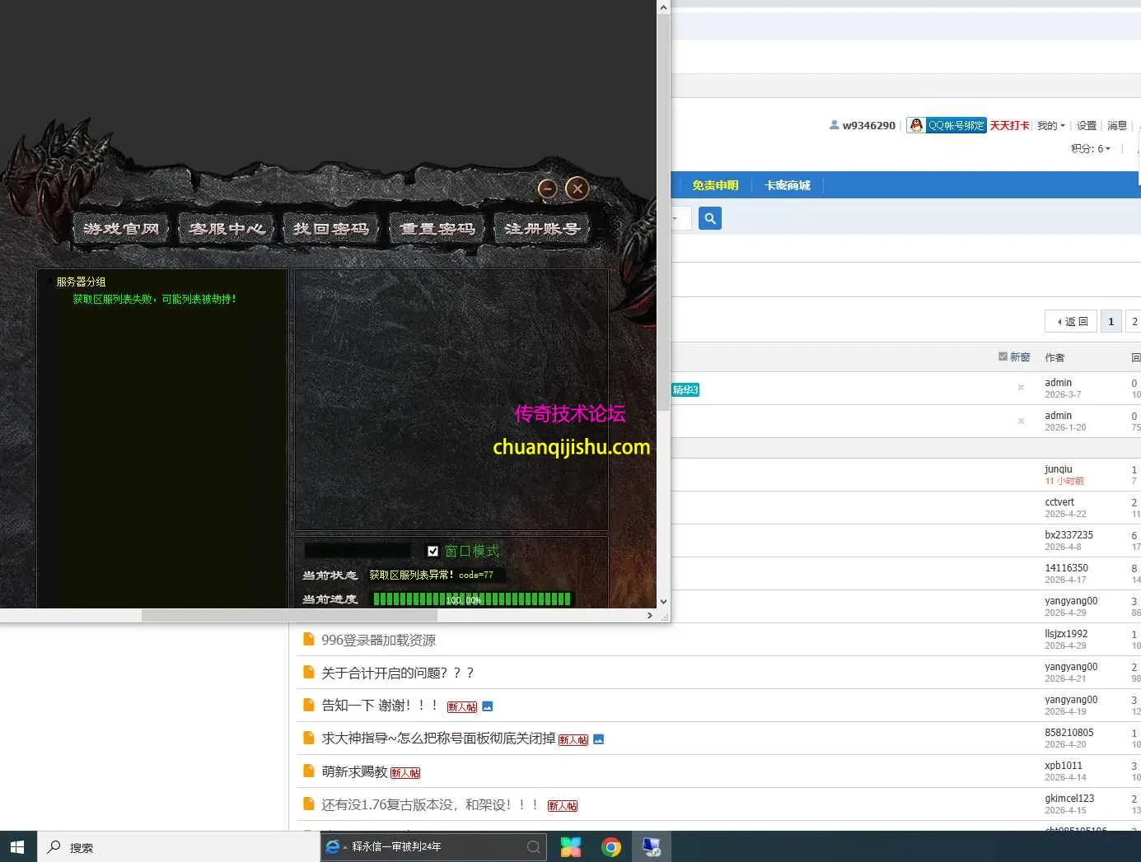Open the Windows Start menu
The image size is (1141, 862).
(17, 846)
